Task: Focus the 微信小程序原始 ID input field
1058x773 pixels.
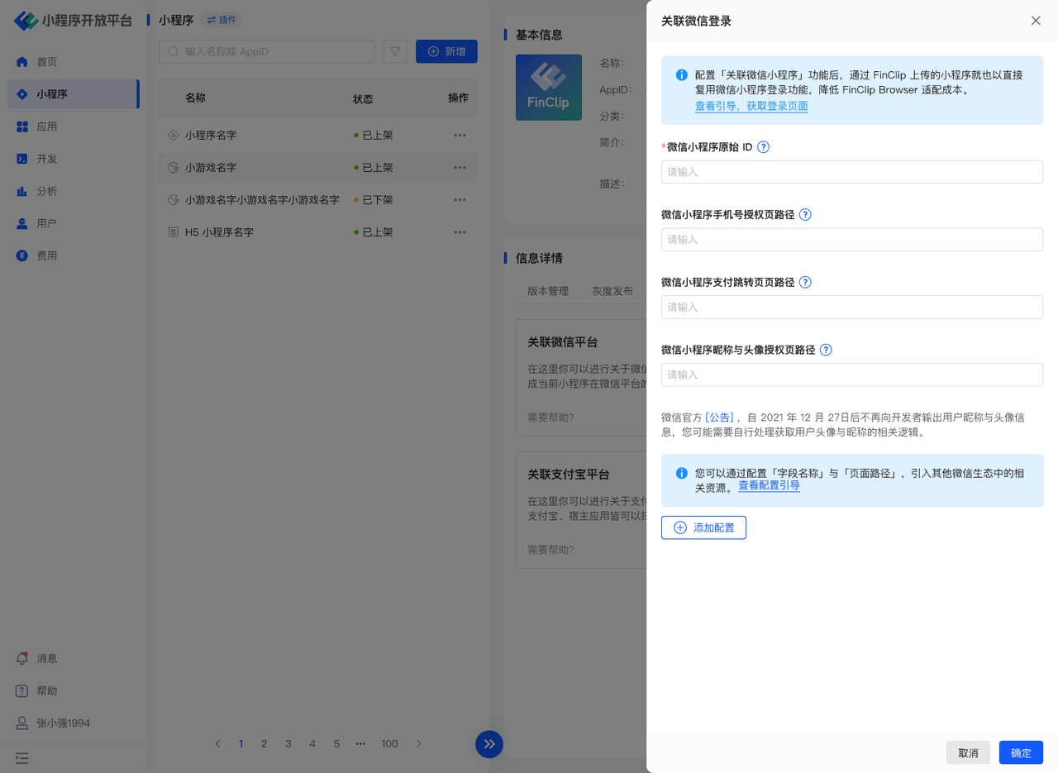Action: click(851, 172)
